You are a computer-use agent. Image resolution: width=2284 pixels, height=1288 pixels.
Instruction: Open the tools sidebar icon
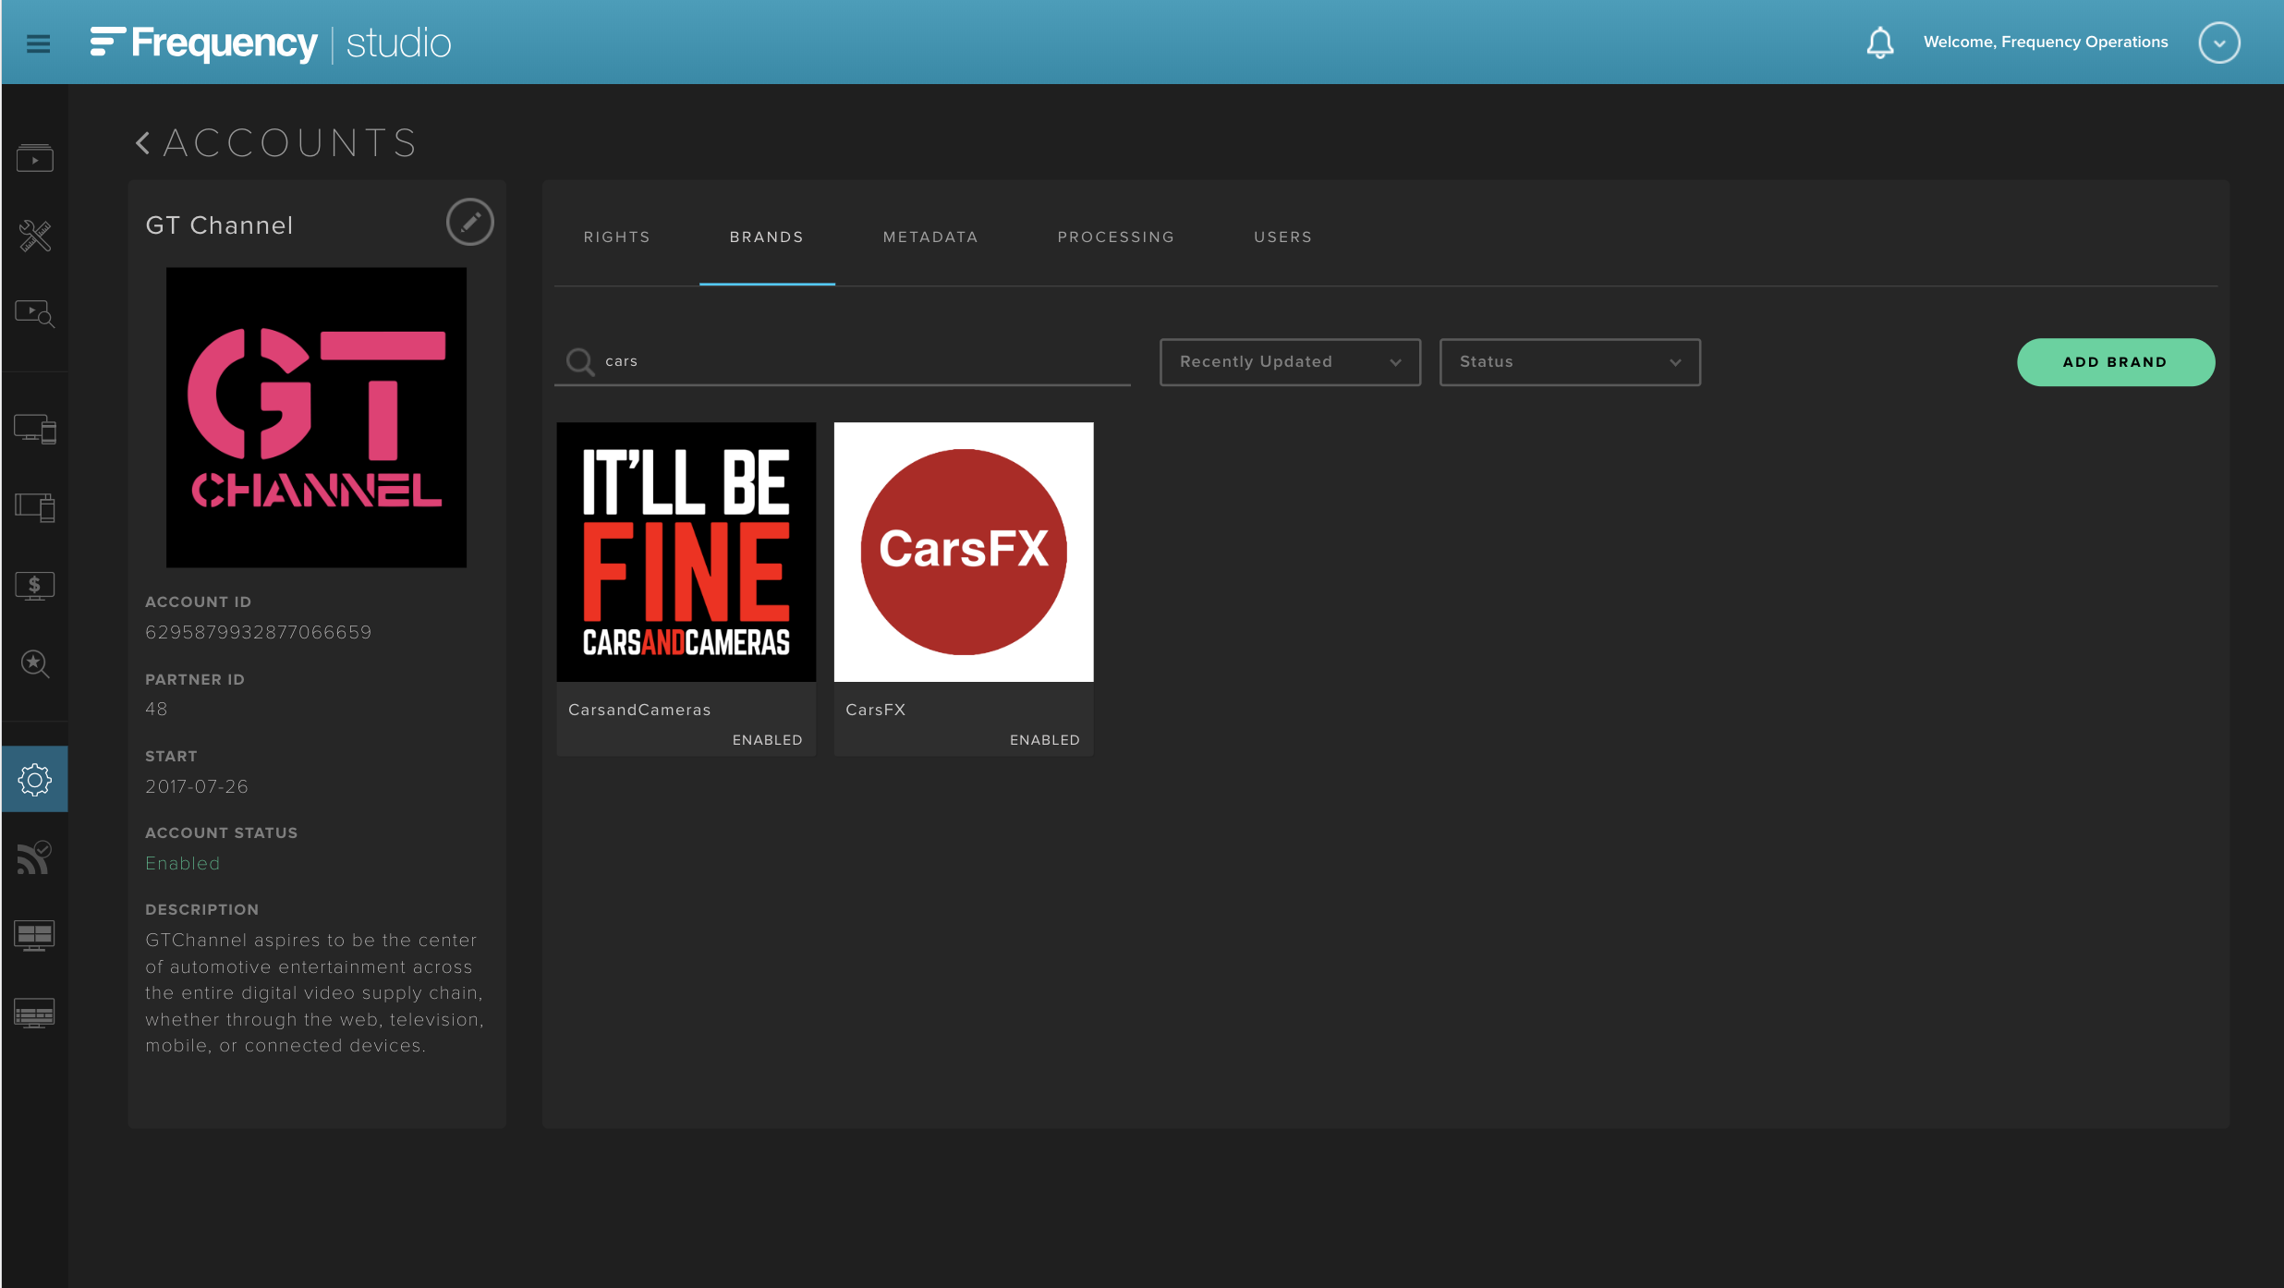pyautogui.click(x=35, y=236)
